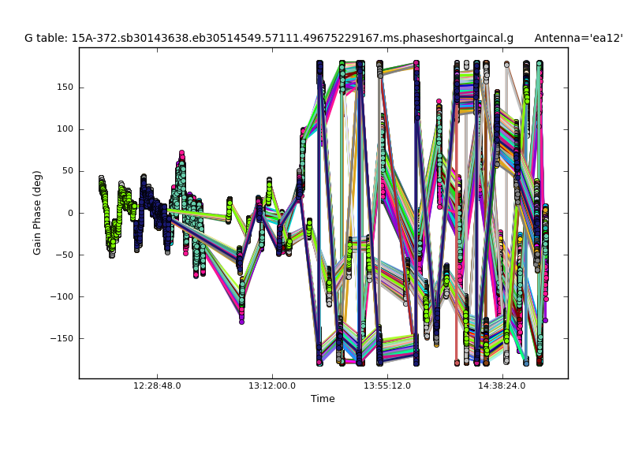Click the 50 y-axis tick label
631x473 pixels.
click(67, 171)
